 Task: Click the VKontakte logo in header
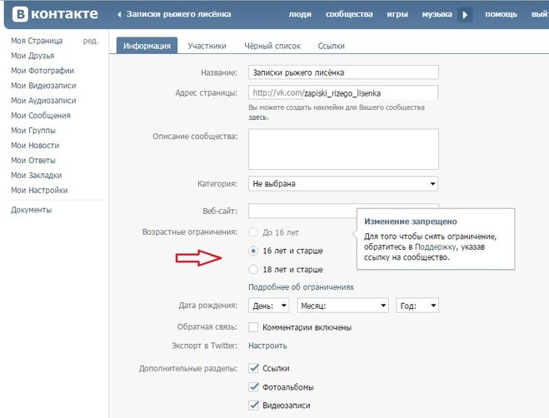(52, 14)
